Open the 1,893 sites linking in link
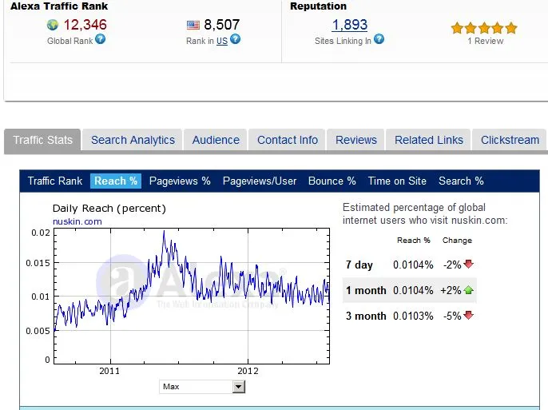The width and height of the screenshot is (548, 410). 350,25
